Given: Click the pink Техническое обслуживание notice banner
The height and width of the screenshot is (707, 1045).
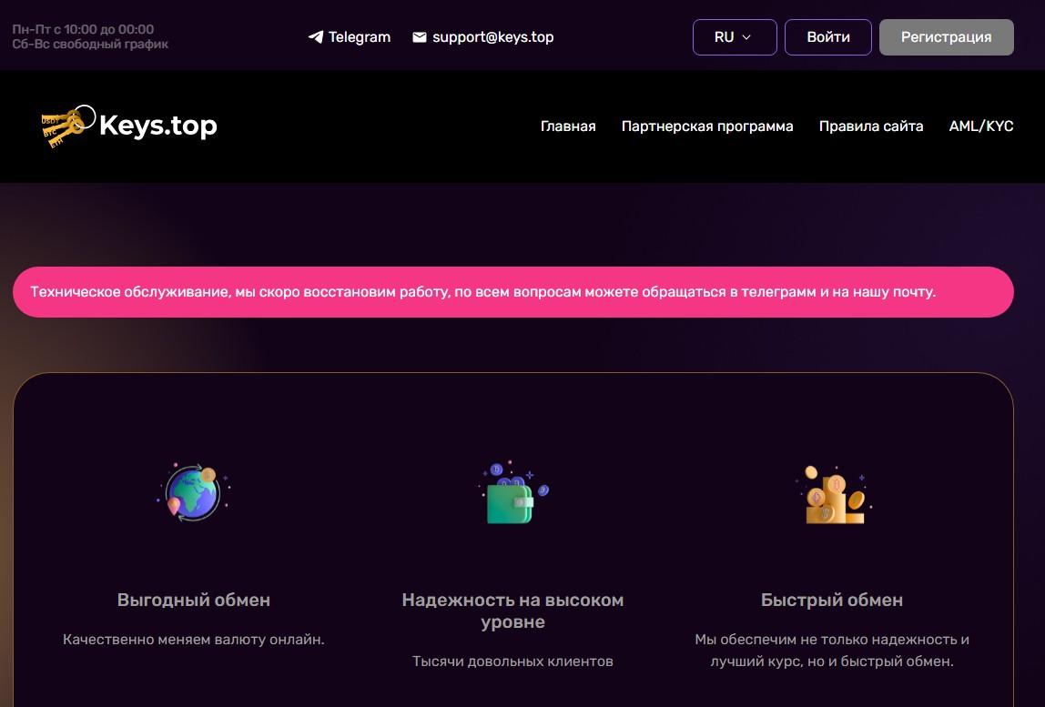Looking at the screenshot, I should point(513,292).
